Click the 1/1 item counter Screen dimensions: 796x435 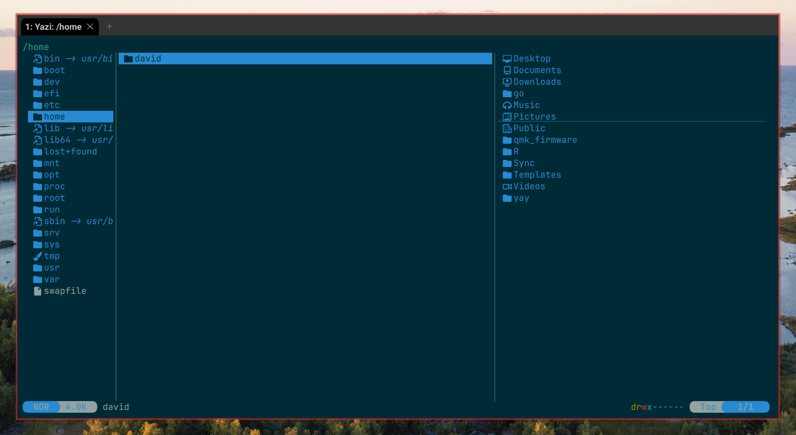point(745,407)
